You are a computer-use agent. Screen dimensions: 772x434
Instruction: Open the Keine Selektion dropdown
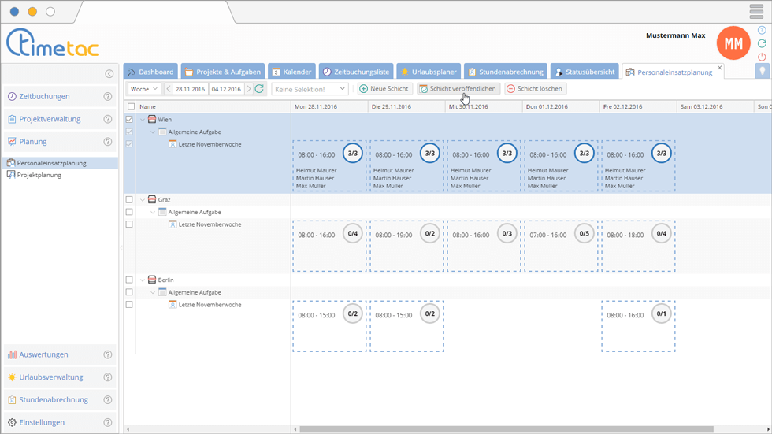310,89
